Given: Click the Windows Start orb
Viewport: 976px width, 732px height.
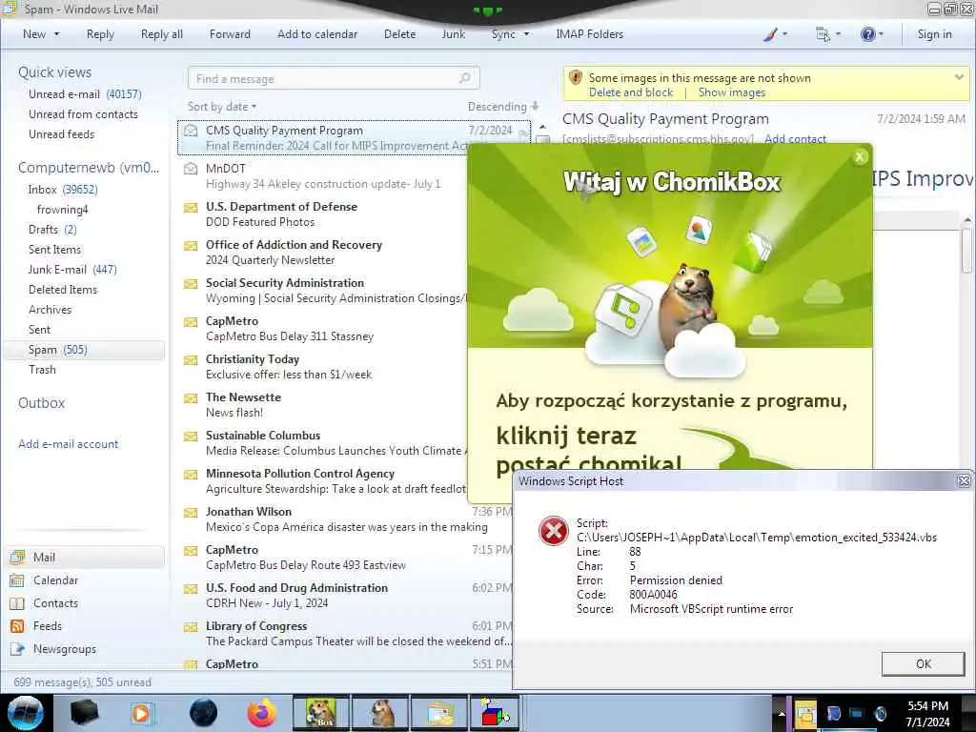Looking at the screenshot, I should [26, 713].
